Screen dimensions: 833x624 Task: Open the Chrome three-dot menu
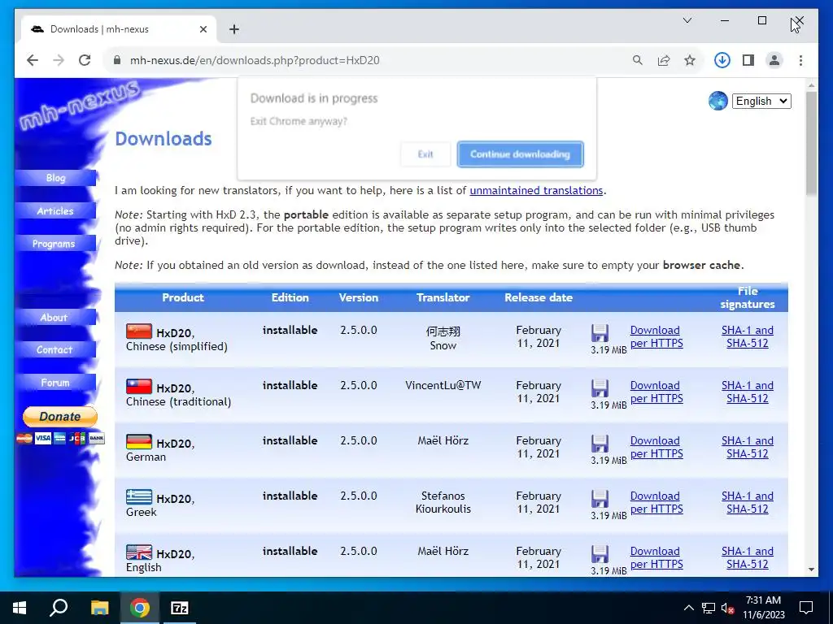(800, 60)
